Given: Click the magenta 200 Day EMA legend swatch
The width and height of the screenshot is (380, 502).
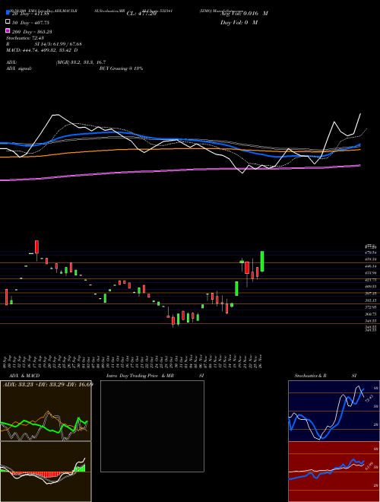Looking at the screenshot, I should tap(8, 31).
